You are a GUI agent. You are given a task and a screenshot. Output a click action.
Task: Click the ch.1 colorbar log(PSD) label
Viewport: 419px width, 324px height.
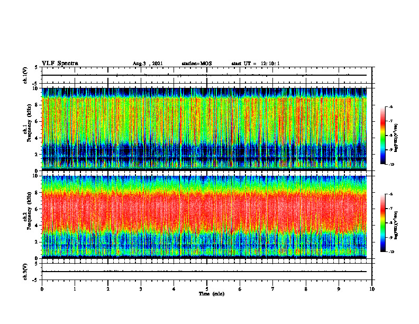(396, 138)
